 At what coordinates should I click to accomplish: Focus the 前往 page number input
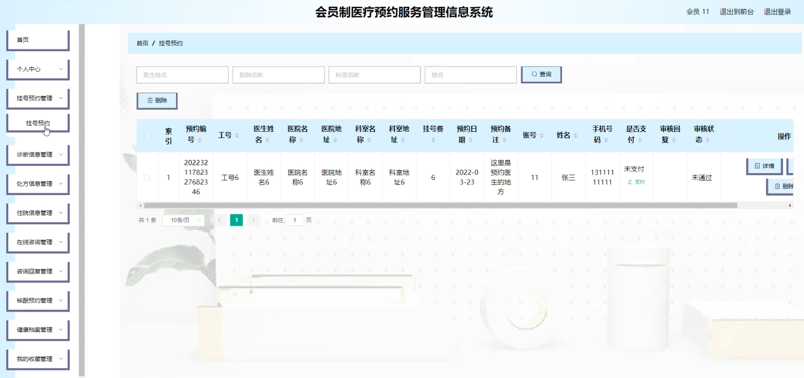pyautogui.click(x=294, y=220)
